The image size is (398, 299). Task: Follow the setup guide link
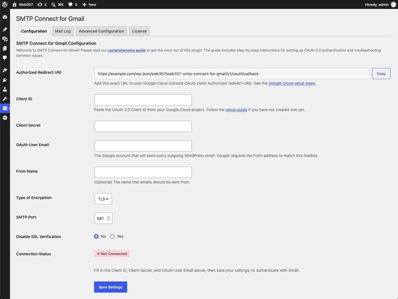coord(236,110)
